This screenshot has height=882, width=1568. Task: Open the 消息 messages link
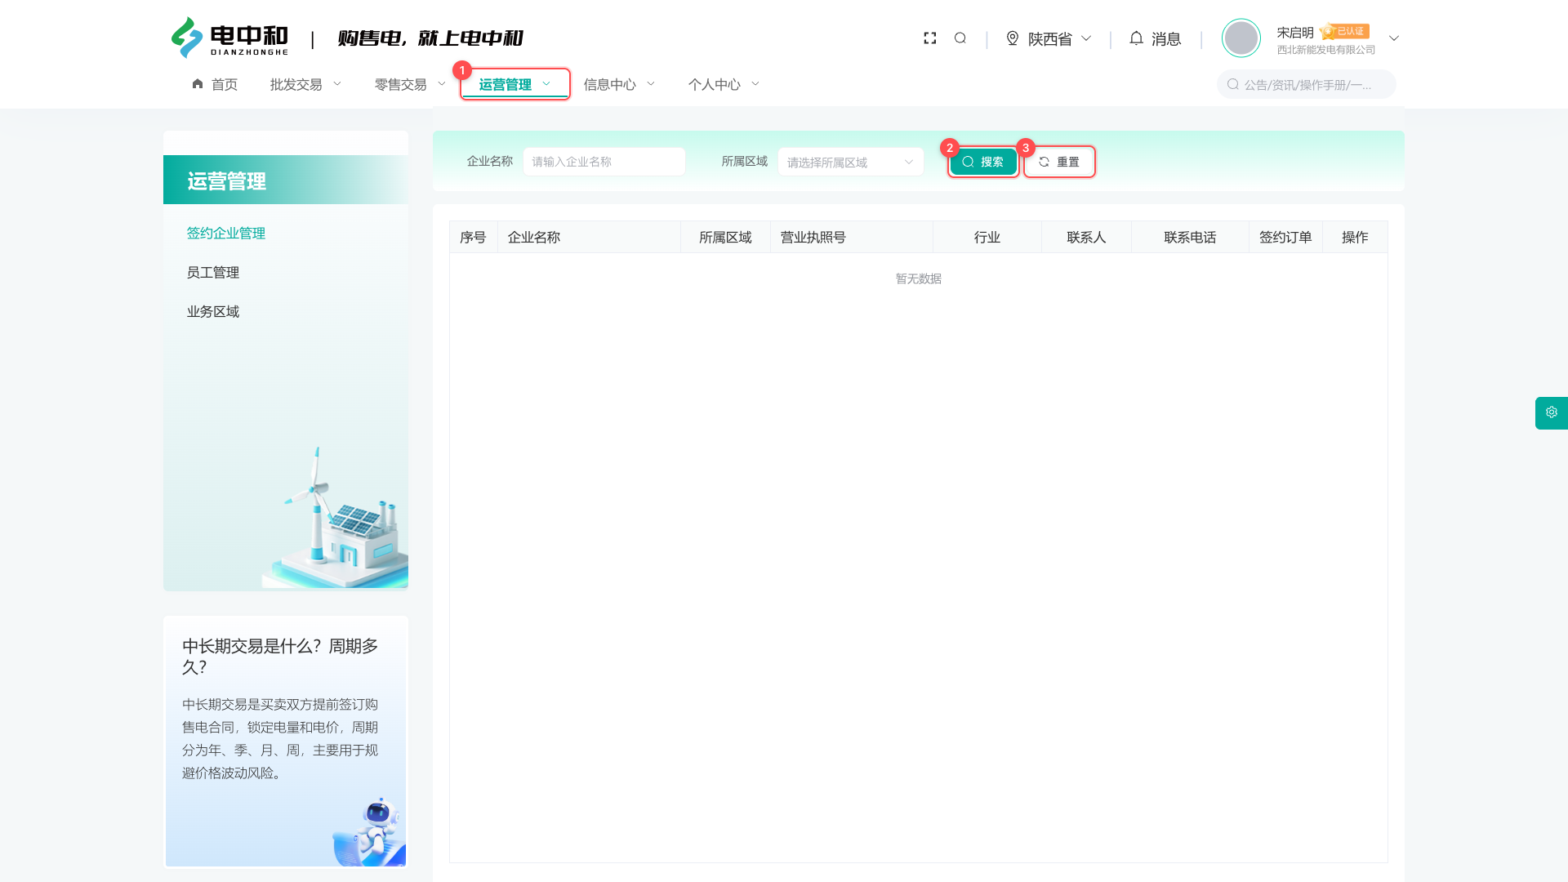click(x=1166, y=38)
